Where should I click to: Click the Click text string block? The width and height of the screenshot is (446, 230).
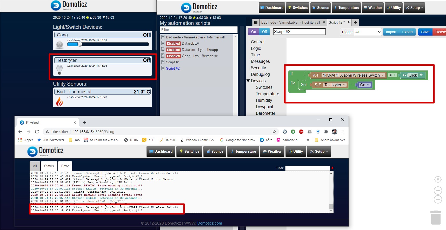(412, 75)
